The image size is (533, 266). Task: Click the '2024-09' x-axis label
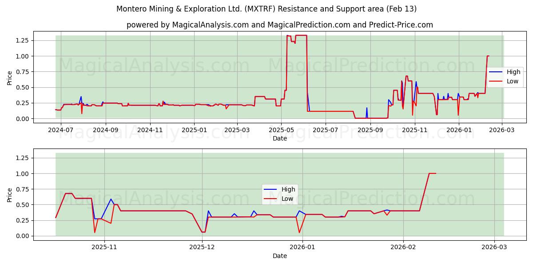106,130
